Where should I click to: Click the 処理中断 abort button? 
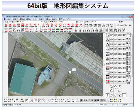coord(9,100)
